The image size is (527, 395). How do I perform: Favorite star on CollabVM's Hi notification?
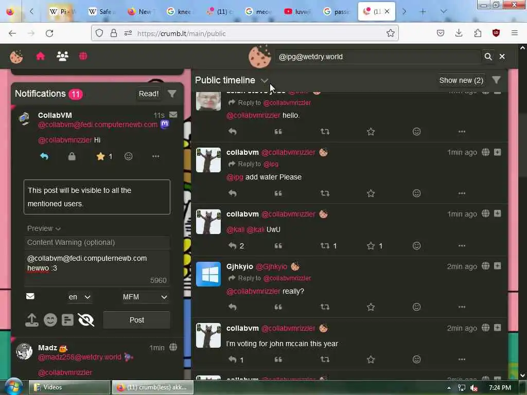100,156
